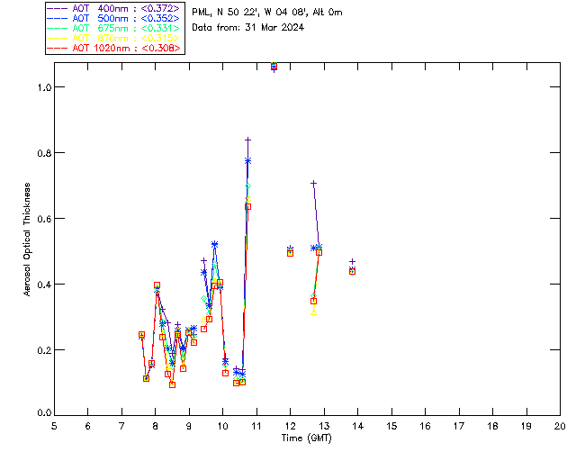
Task: Click the purple plus marker near 0.71
Action: click(x=314, y=183)
